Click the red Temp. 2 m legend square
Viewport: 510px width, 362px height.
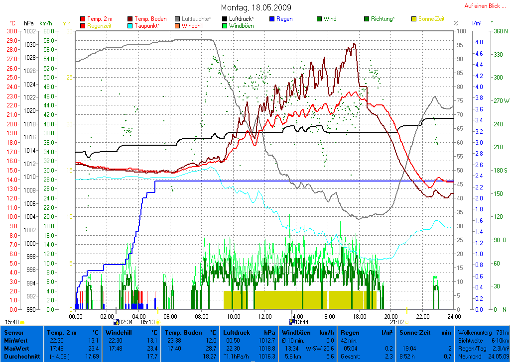[82, 19]
